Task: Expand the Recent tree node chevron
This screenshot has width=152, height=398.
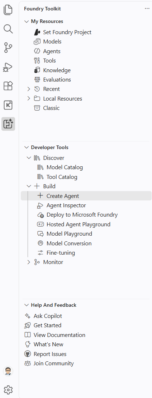Action: click(x=29, y=89)
